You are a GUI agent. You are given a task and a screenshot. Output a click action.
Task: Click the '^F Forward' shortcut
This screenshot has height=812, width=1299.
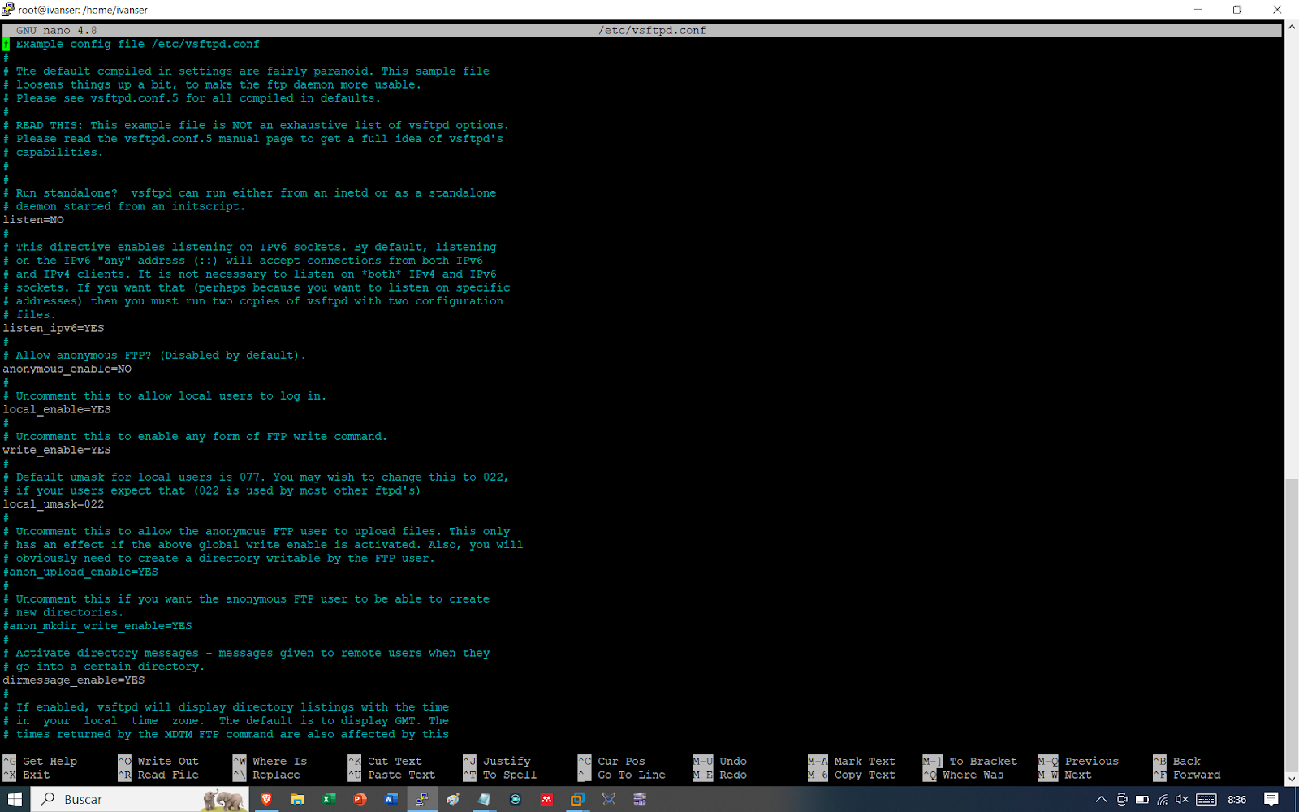coord(1187,775)
